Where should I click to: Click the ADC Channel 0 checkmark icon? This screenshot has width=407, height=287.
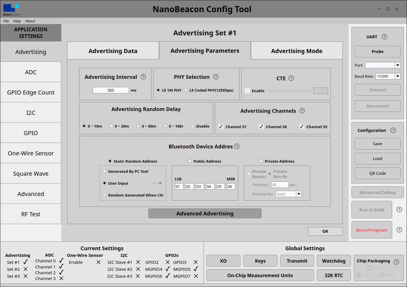point(61,261)
